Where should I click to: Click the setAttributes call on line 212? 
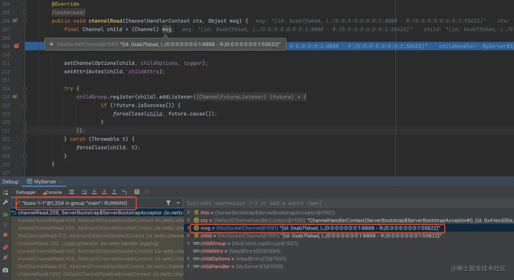click(x=84, y=72)
